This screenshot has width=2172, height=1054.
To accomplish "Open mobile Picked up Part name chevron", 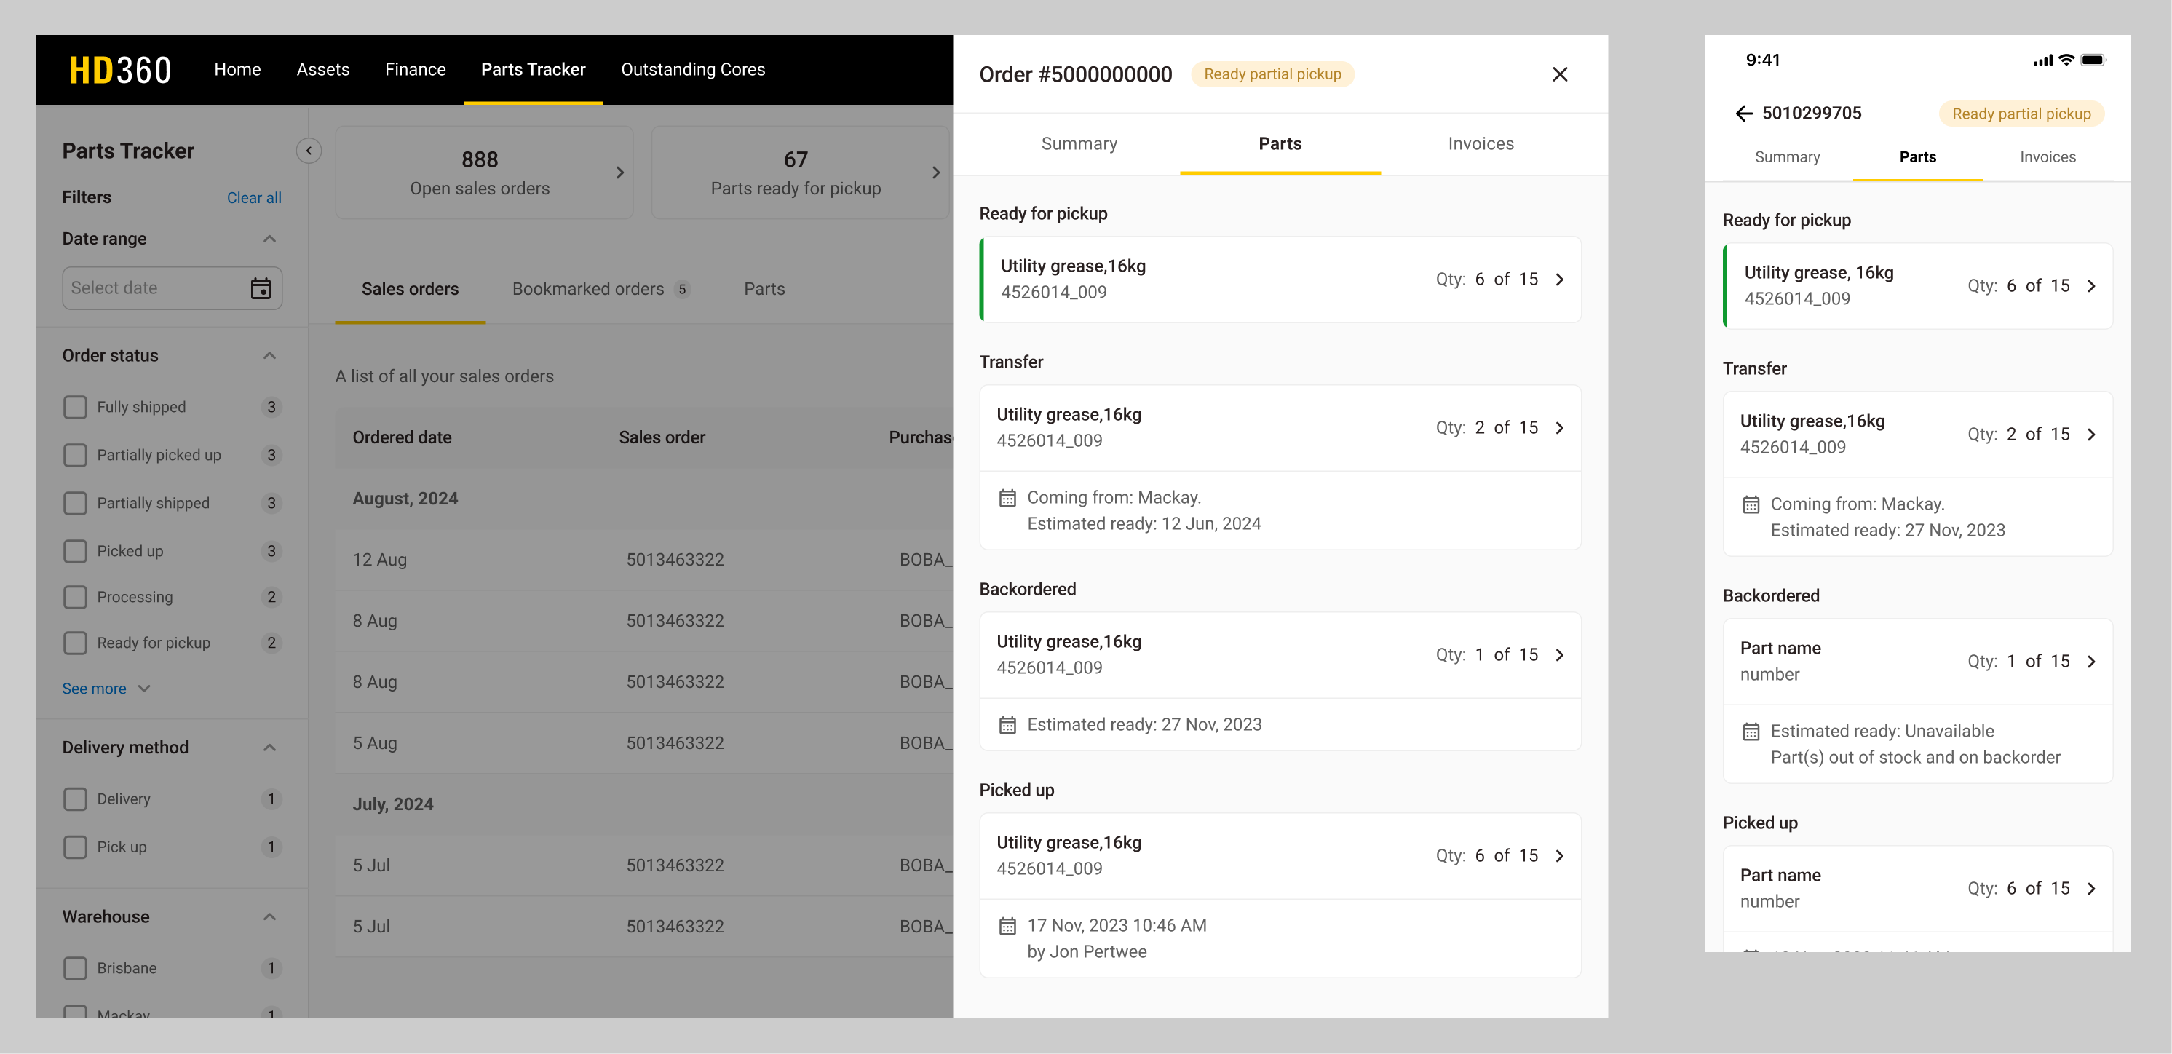I will 2092,889.
